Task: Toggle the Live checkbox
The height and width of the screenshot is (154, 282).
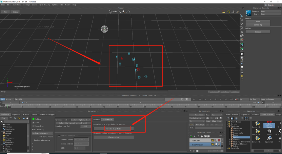Action: coord(34,122)
